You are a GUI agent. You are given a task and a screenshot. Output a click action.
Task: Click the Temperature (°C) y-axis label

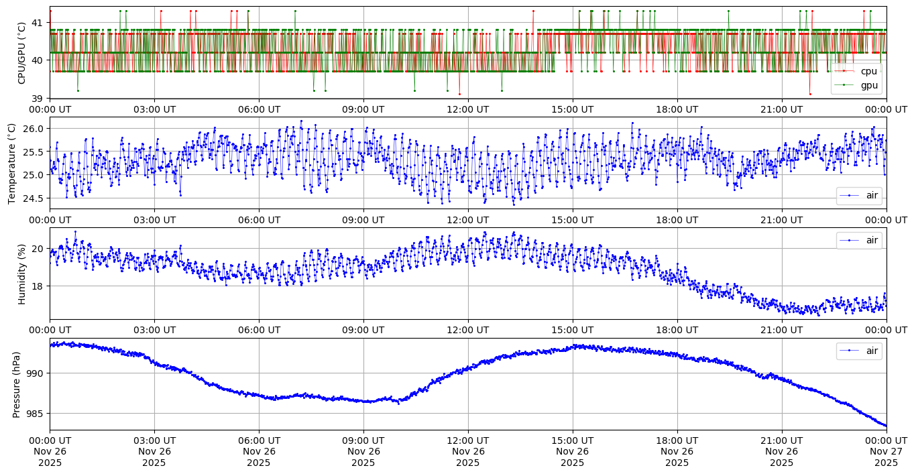pyautogui.click(x=11, y=163)
